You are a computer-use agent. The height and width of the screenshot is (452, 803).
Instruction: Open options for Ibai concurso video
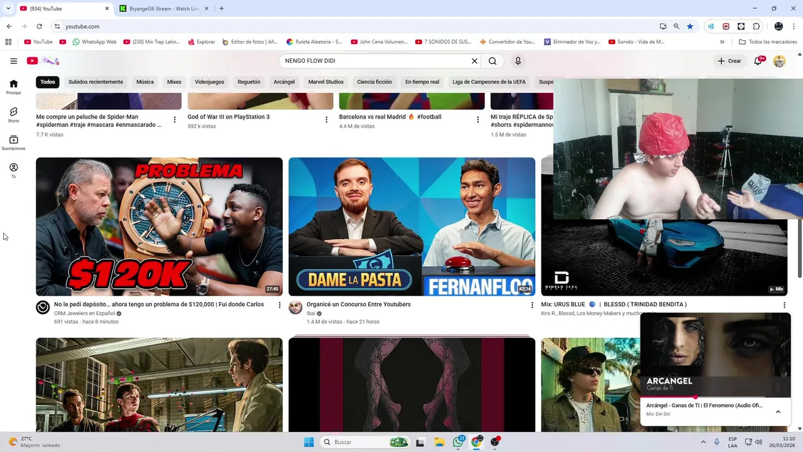(x=532, y=305)
